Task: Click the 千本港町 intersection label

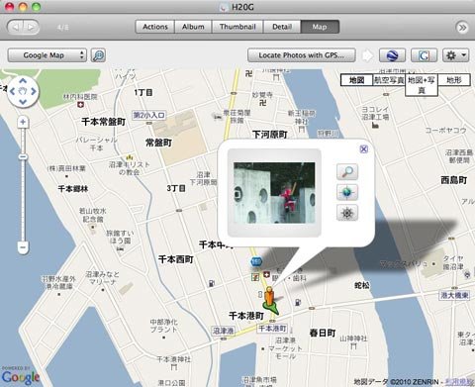Action: click(x=272, y=329)
